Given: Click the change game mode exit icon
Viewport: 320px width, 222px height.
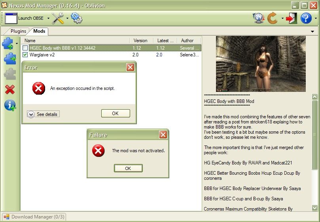Looking at the screenshot, I should coord(292,18).
